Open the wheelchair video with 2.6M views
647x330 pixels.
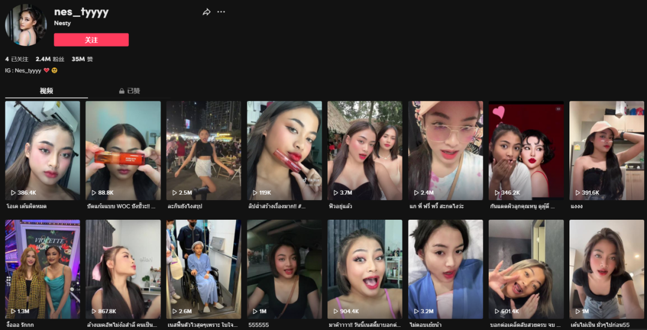point(203,269)
